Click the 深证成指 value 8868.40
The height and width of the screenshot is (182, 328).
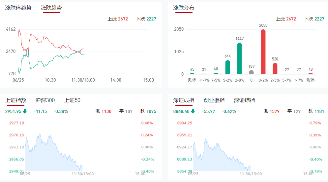181,111
